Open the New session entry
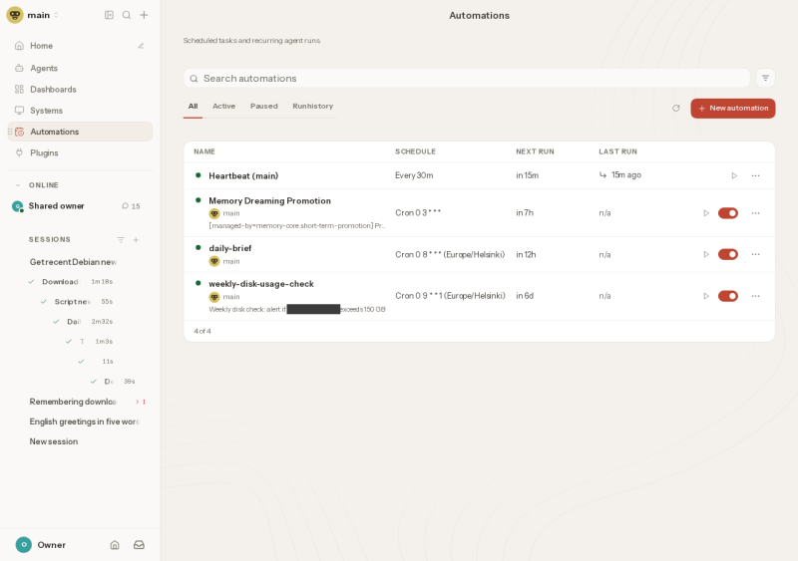The image size is (798, 561). point(54,441)
